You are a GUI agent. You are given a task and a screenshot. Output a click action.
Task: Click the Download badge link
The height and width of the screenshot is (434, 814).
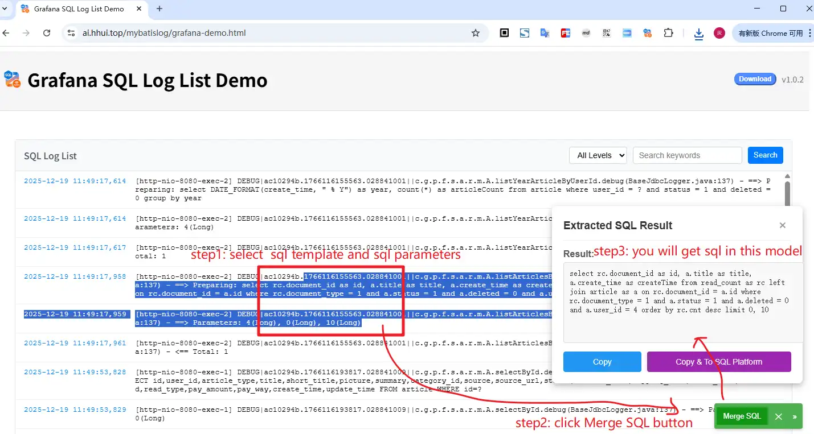point(755,79)
